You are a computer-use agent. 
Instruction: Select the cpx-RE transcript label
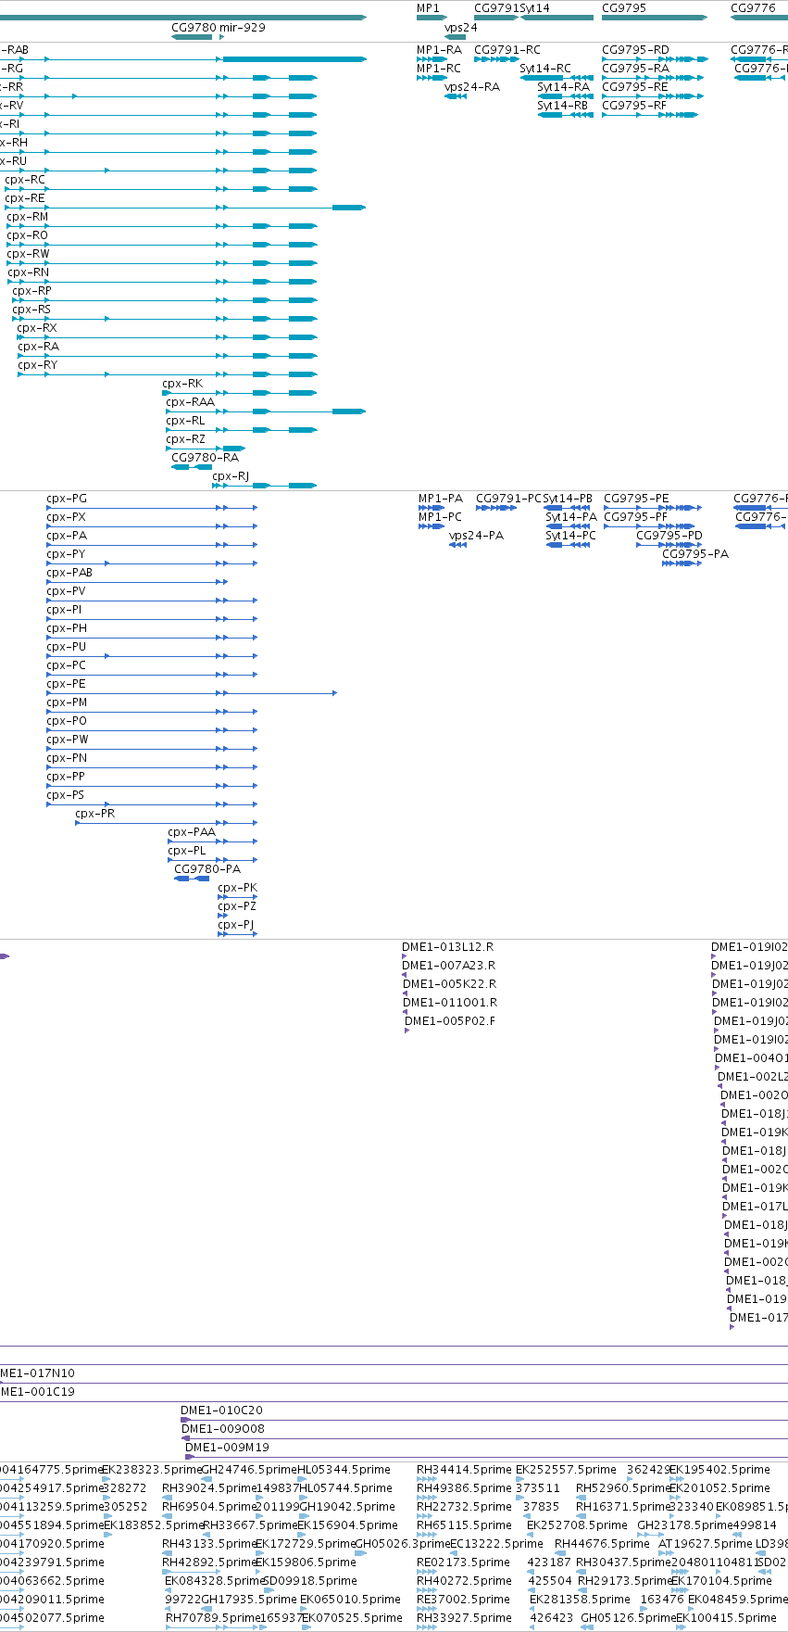coord(25,198)
